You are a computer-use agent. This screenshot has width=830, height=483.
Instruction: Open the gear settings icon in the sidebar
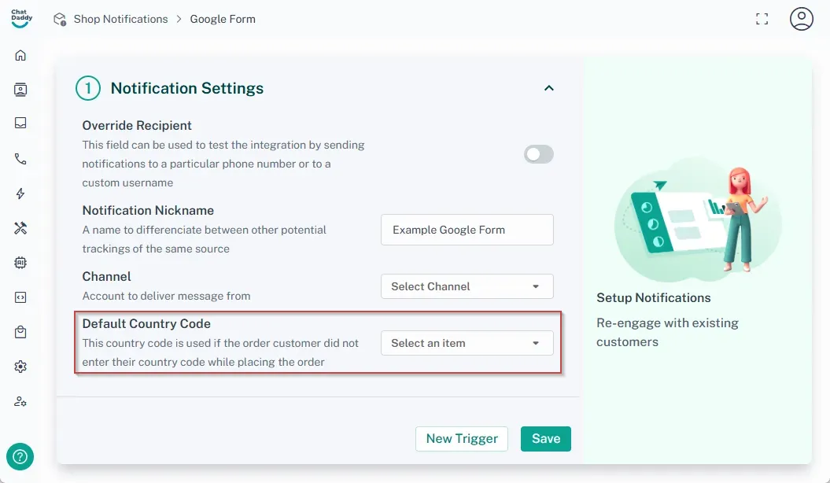(x=20, y=367)
